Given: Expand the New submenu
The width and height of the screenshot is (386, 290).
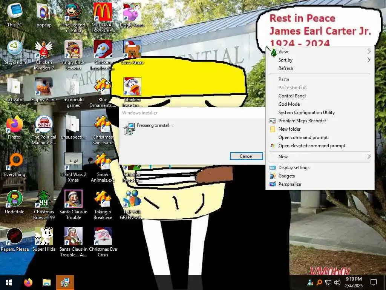Looking at the screenshot, I should [x=320, y=157].
